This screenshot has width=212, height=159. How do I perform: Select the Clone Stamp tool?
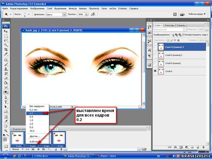point(6,69)
